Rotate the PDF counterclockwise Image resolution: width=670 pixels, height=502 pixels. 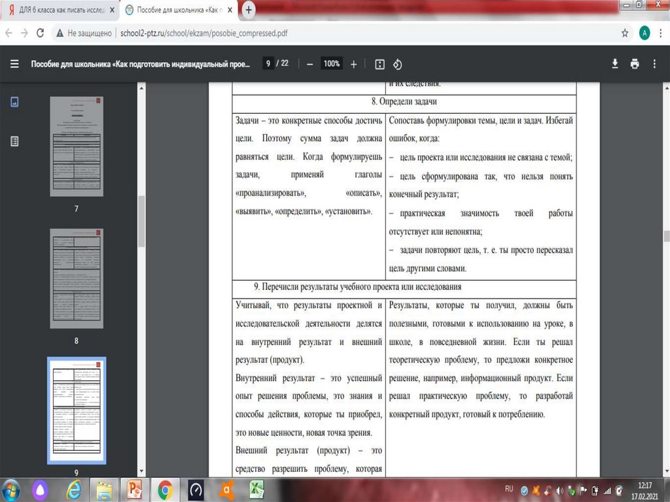(397, 64)
